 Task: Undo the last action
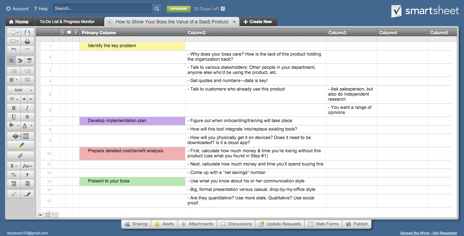point(14,50)
